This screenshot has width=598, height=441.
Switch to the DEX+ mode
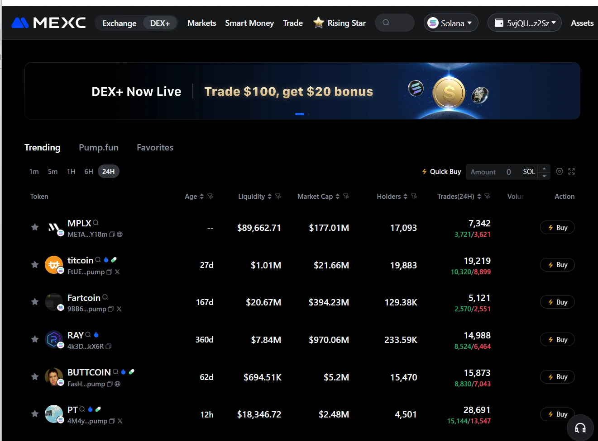160,23
